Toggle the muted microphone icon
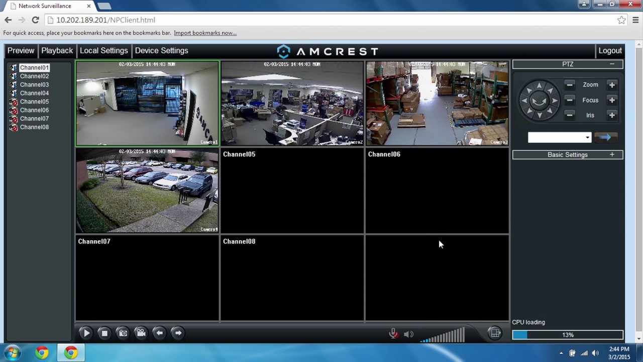The height and width of the screenshot is (362, 643). 394,334
